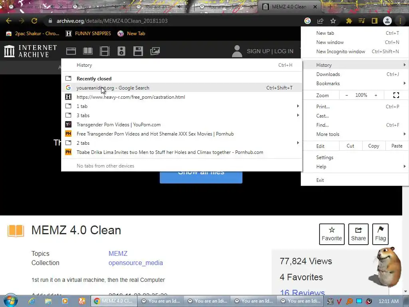409x307 pixels.
Task: Launch Internet Explorer from the taskbar
Action: point(32,301)
